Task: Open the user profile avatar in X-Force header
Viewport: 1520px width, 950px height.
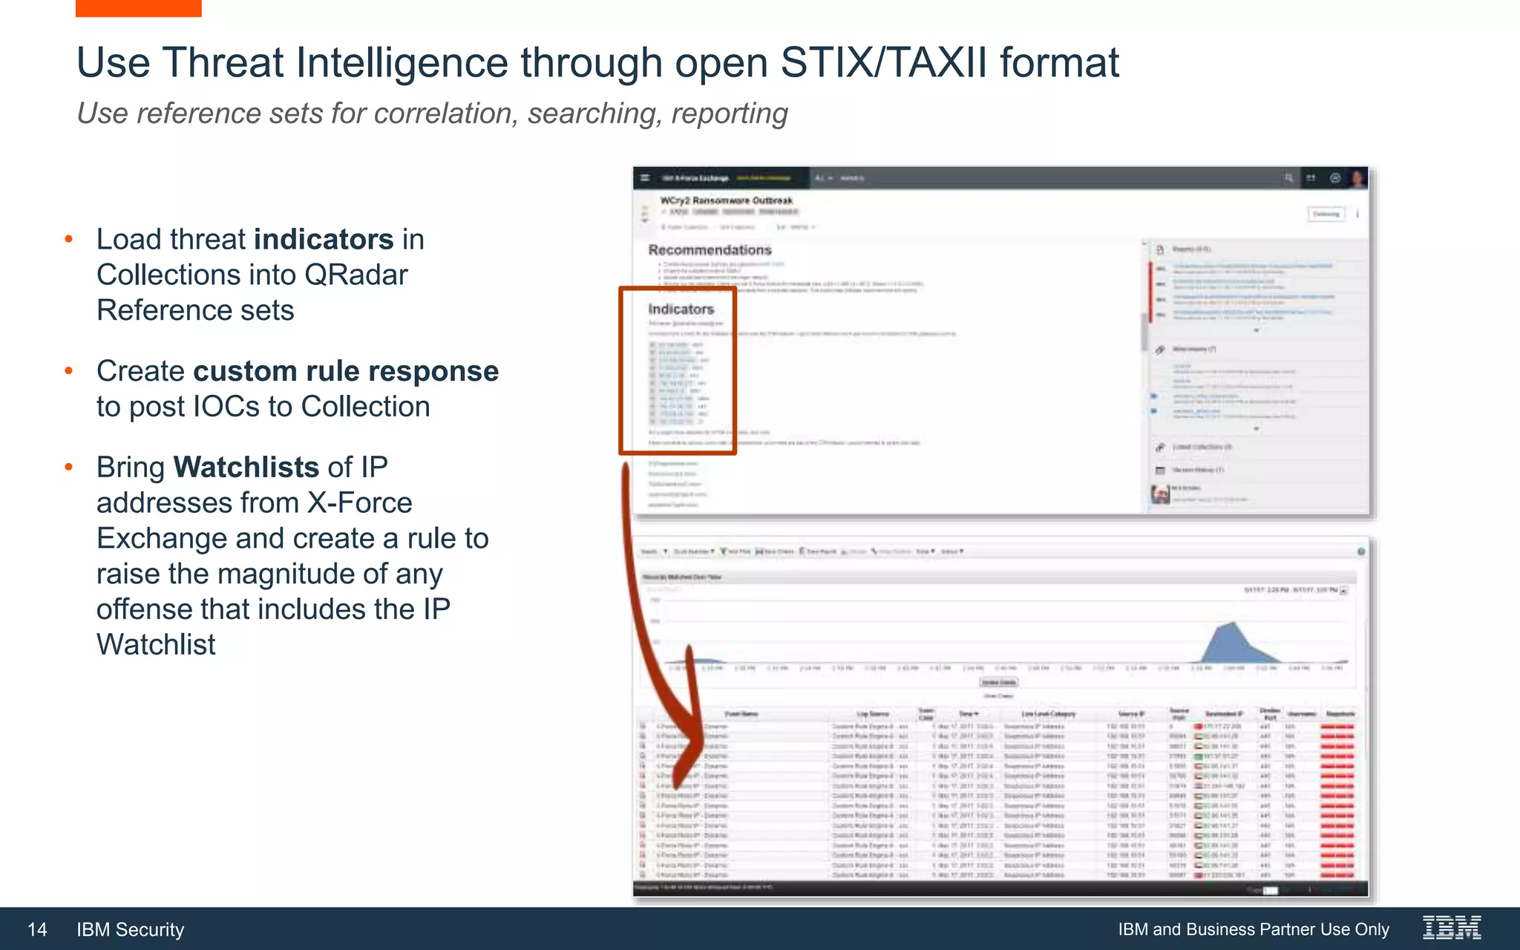Action: (1357, 178)
